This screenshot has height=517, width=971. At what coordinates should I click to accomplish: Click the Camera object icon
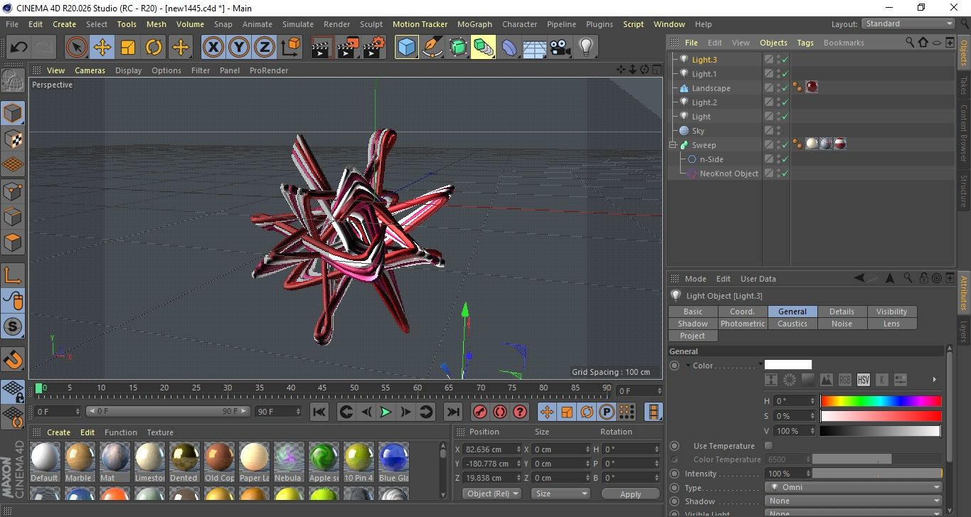click(561, 48)
